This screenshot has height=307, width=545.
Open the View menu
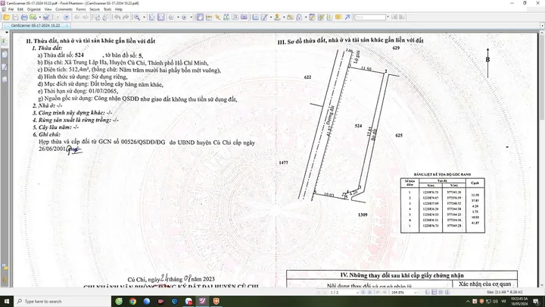coord(48,9)
